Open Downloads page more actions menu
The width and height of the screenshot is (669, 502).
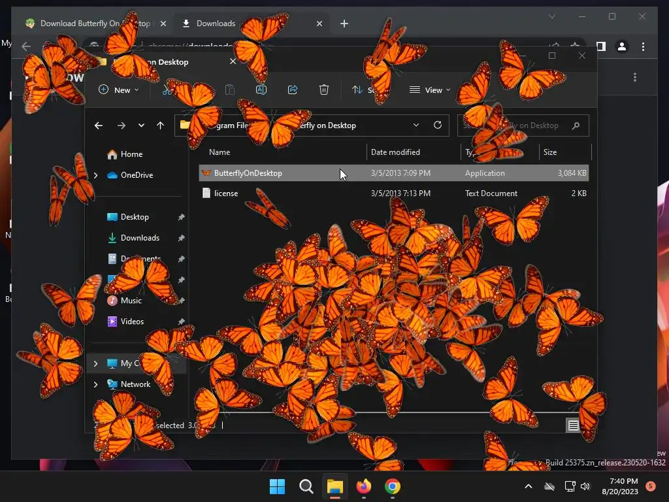pos(635,77)
